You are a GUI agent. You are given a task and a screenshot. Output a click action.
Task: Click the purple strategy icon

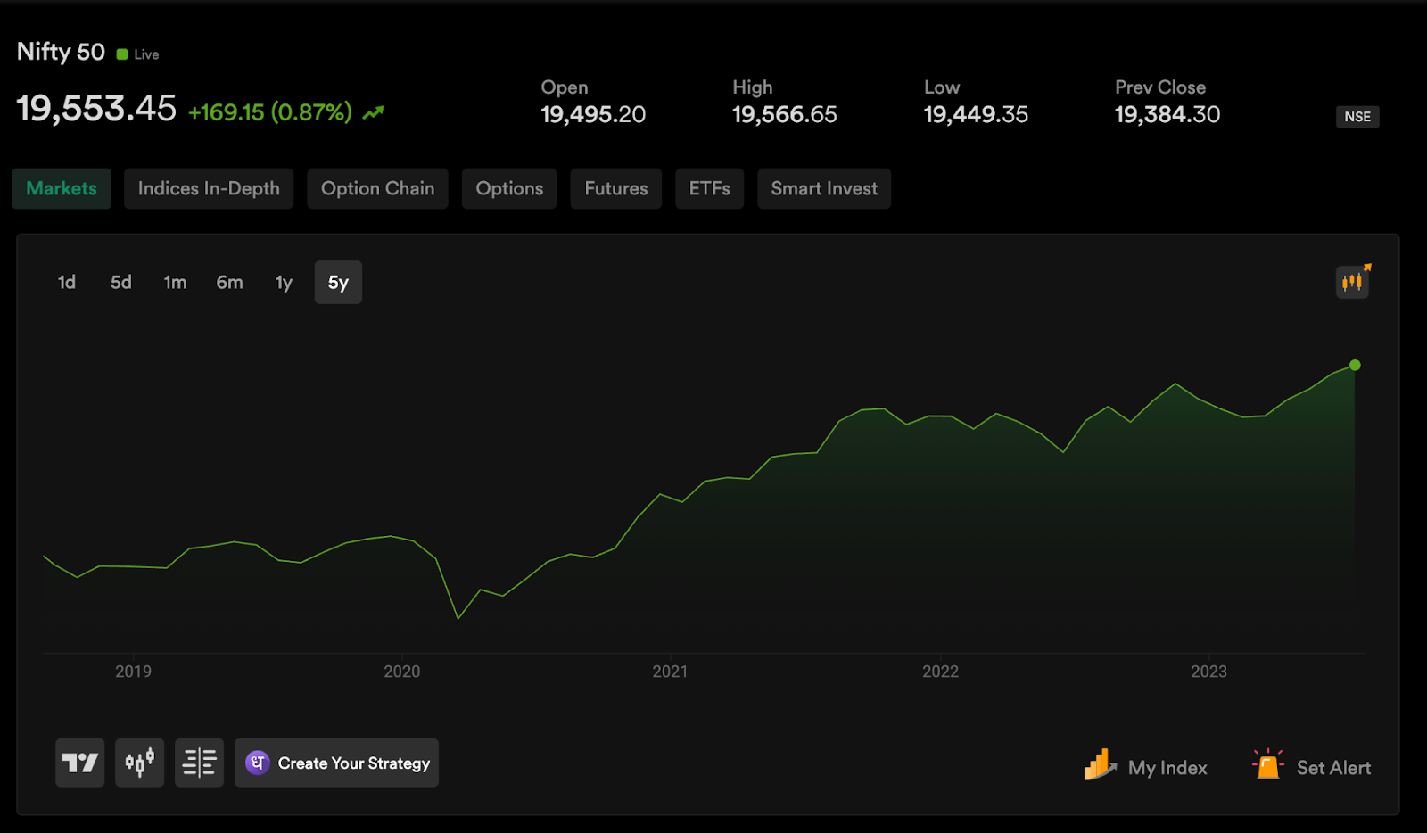(x=258, y=763)
